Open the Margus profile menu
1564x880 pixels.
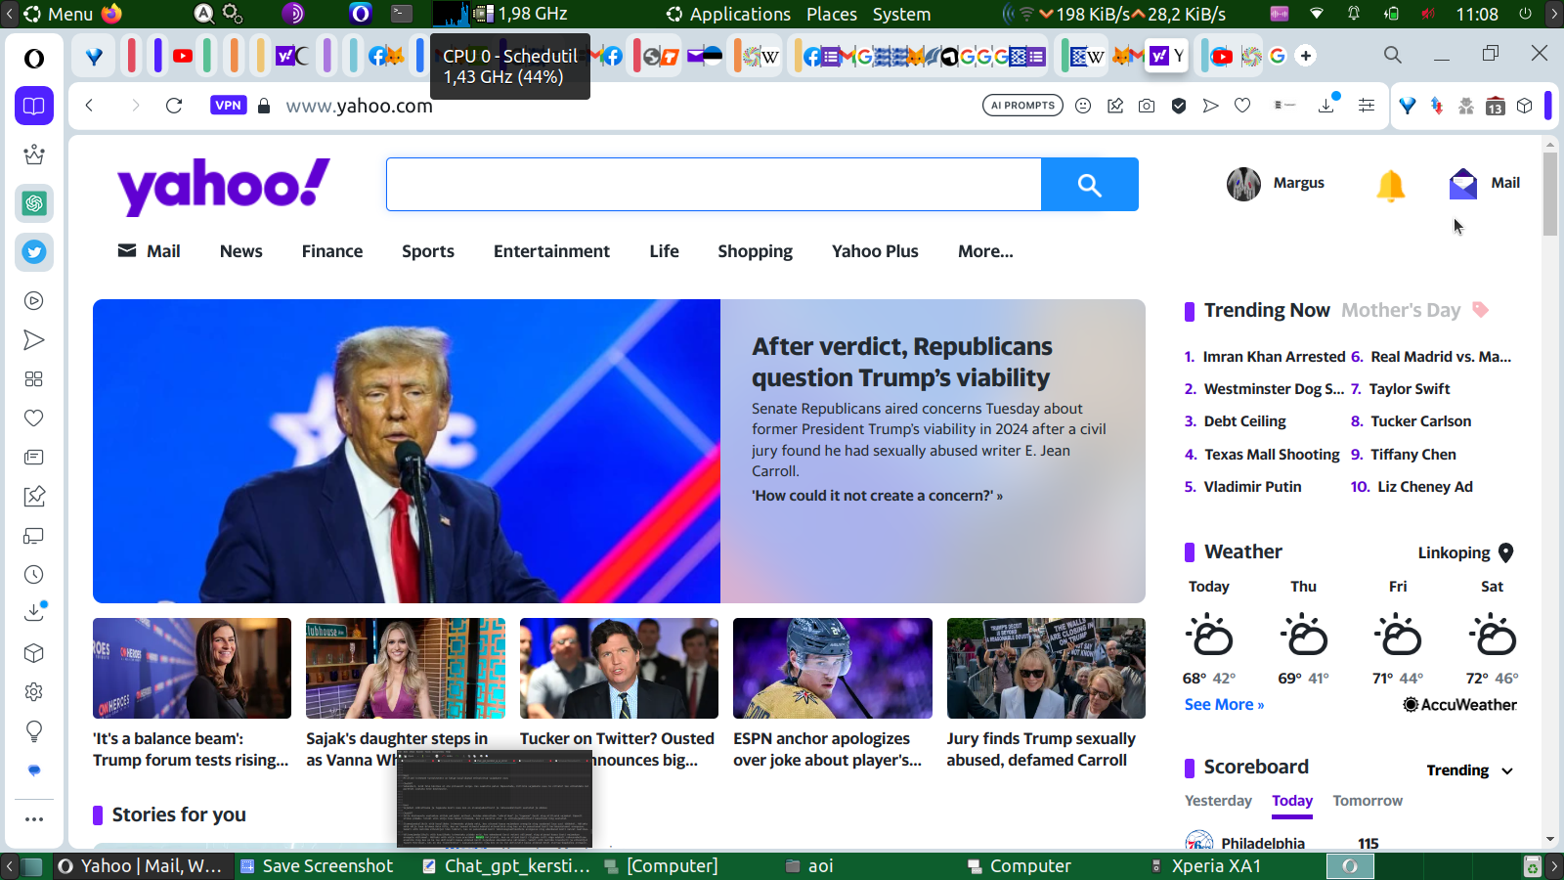(1276, 183)
